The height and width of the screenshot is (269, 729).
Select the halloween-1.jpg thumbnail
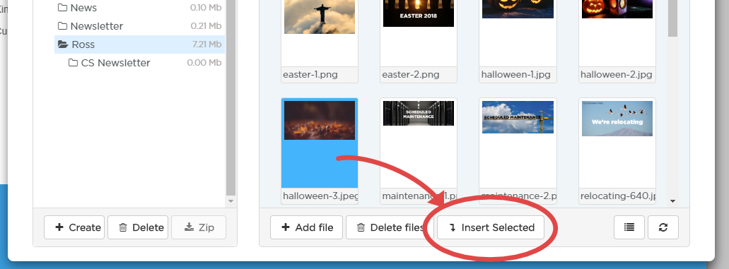point(518,9)
